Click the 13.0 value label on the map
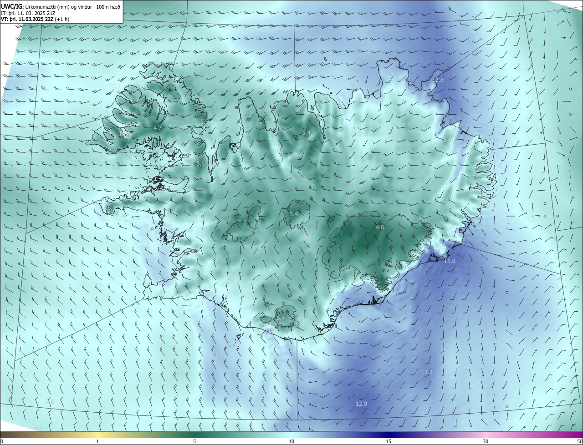 point(450,261)
